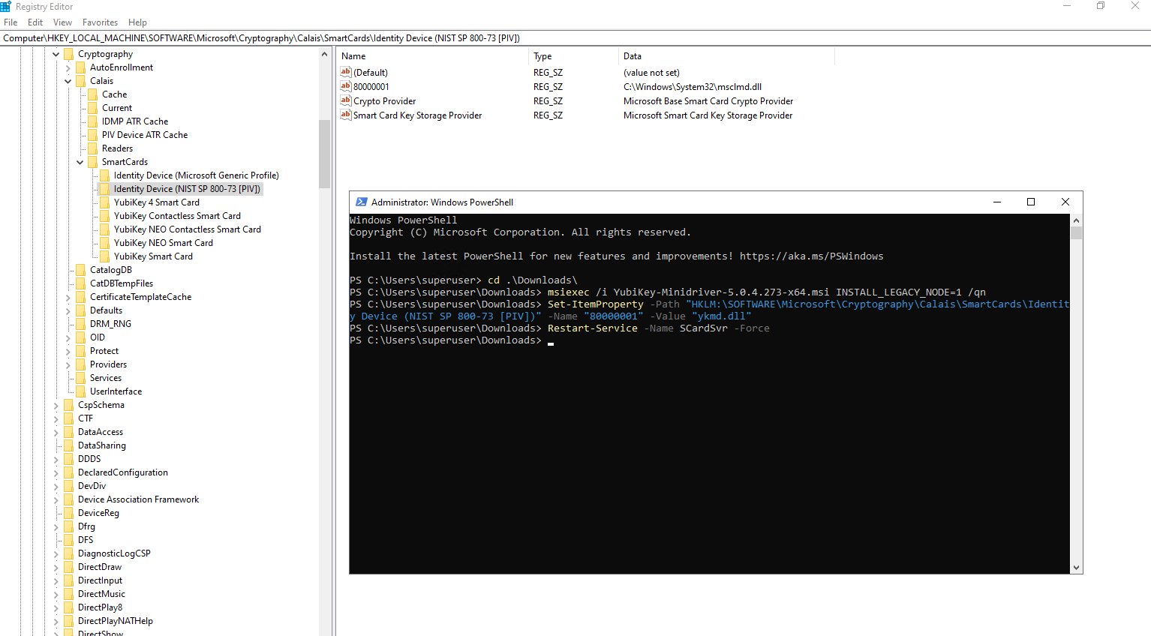Maximize the PowerShell window
Screen dimensions: 1151x636
coord(1031,202)
